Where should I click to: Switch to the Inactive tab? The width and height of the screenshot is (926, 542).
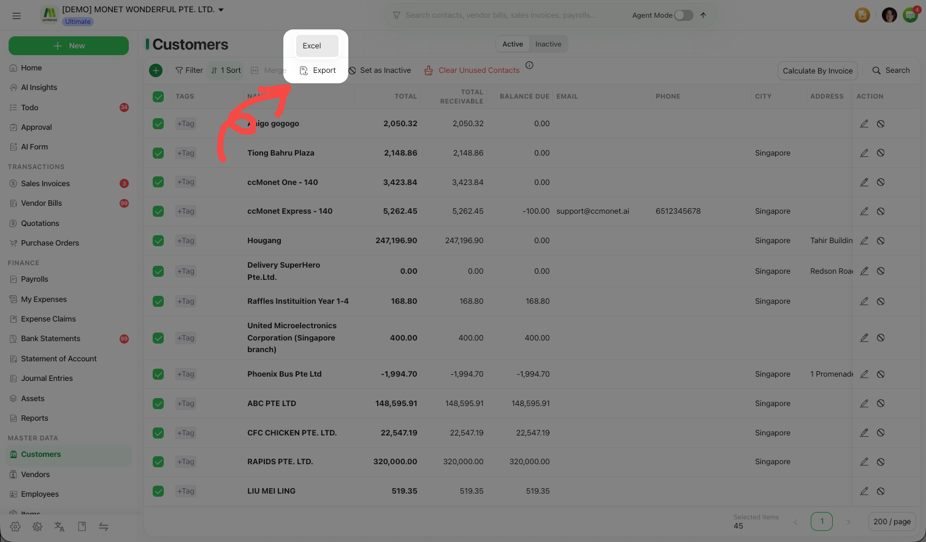pos(548,44)
